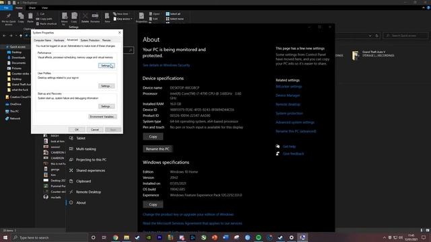Click the refresh button beside the address bar
Viewport: 431px width, 242px height.
tap(376, 36)
